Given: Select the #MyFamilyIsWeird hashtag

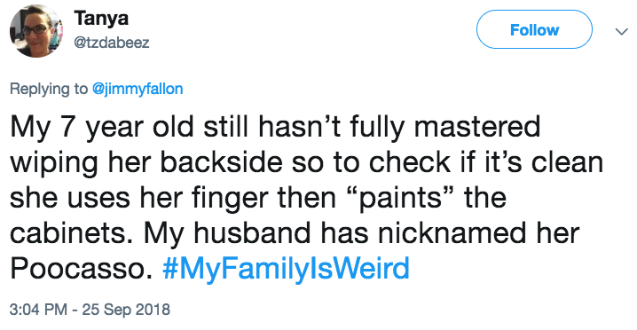Looking at the screenshot, I should 286,269.
